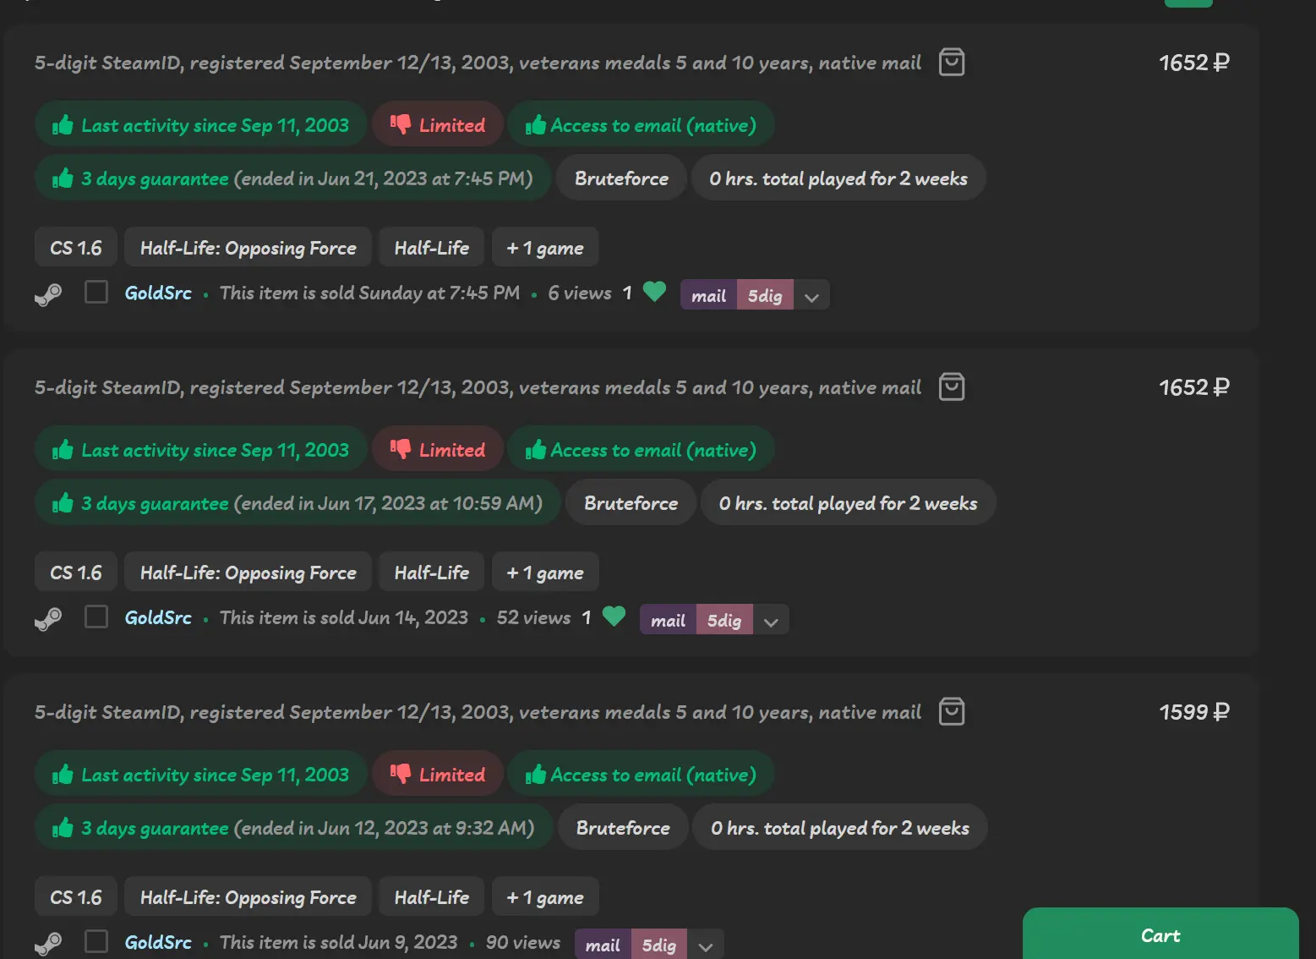Open first listing title priced 1652 ₽ (Jun 21 guarantee)

coord(478,63)
